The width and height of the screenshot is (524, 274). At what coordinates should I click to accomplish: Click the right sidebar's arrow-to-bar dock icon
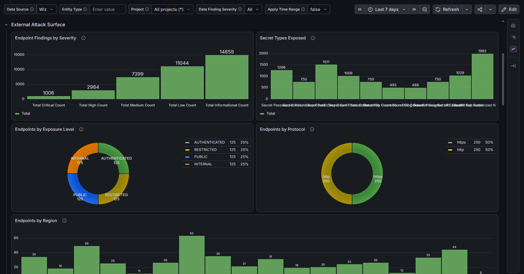click(513, 66)
